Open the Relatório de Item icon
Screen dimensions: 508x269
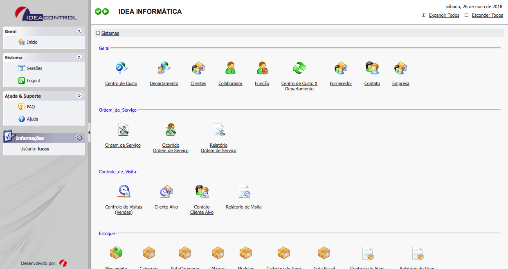point(417,253)
